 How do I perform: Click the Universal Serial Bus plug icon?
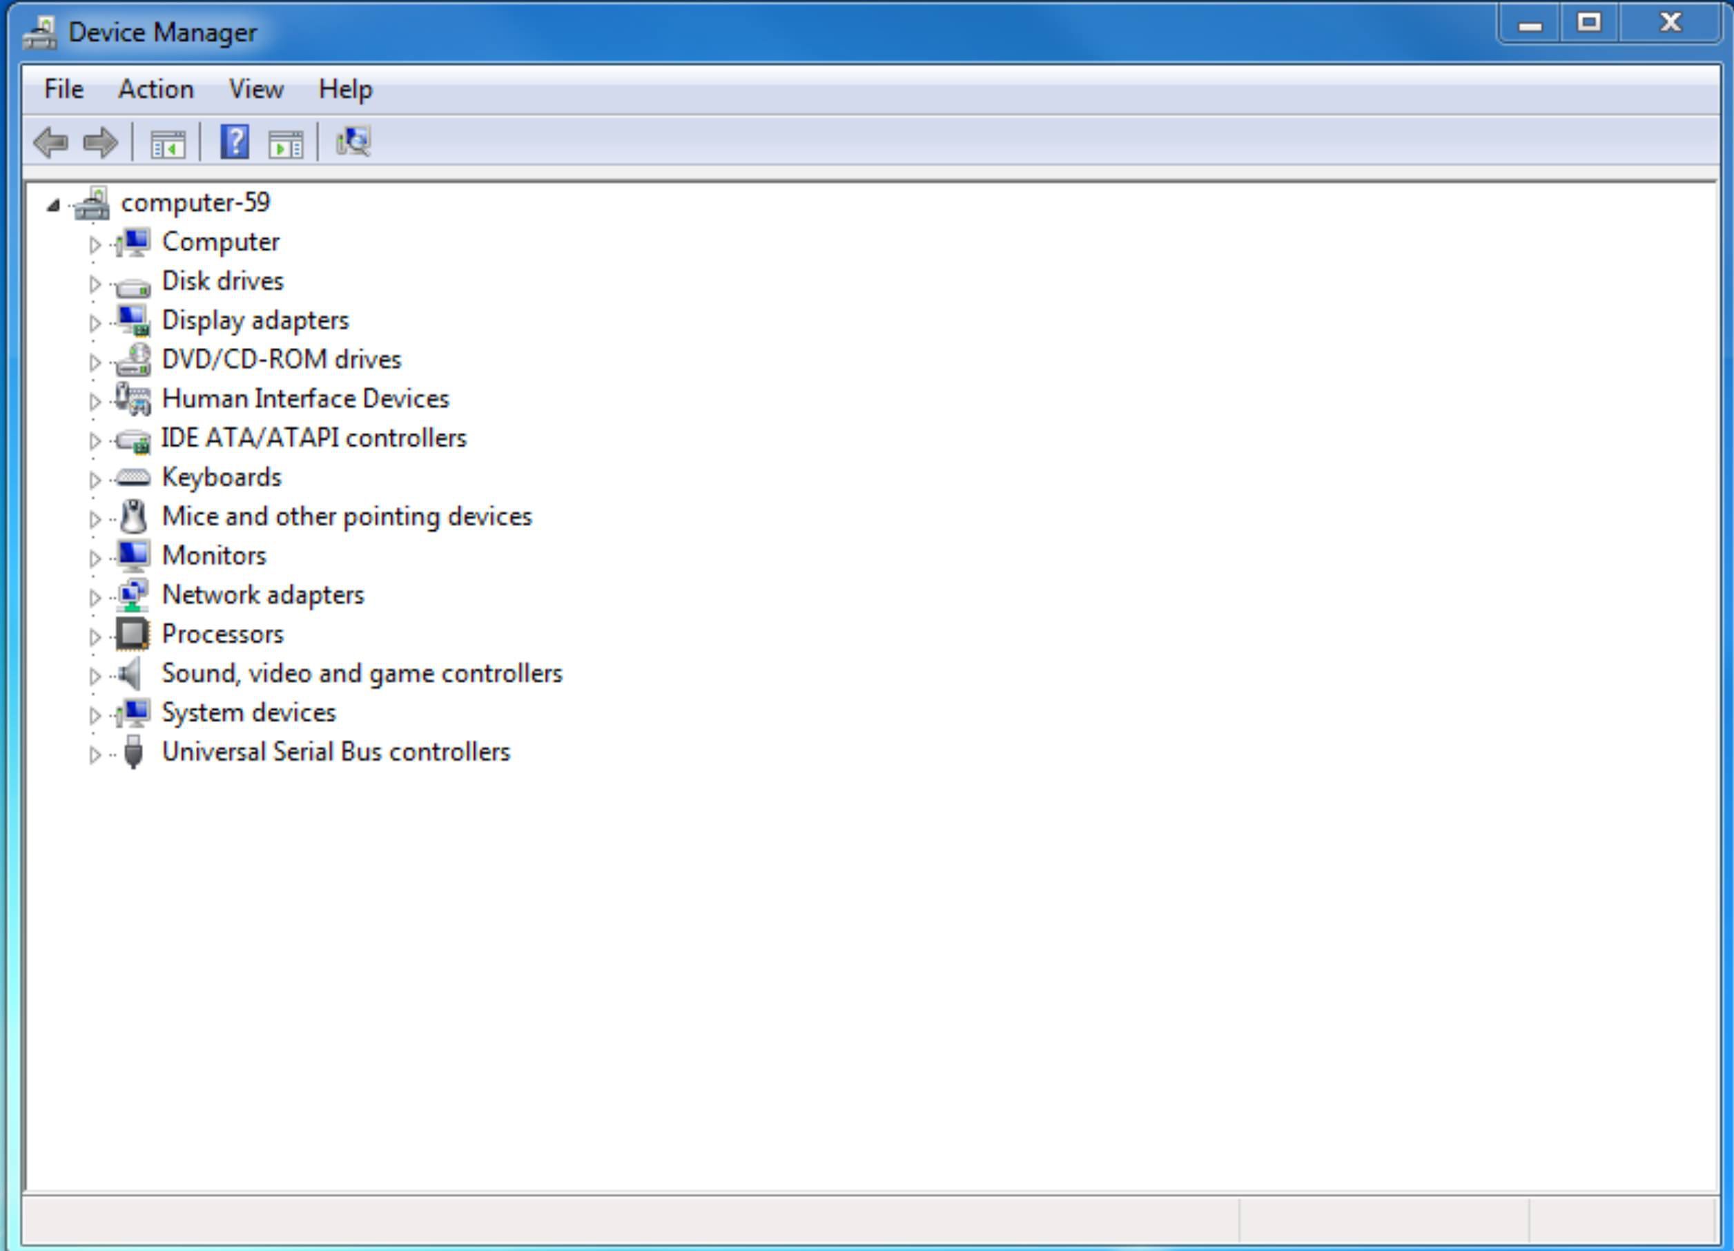click(133, 752)
